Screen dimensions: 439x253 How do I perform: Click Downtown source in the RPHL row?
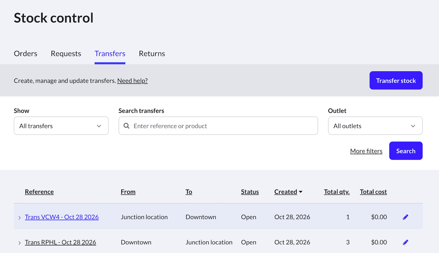point(136,242)
